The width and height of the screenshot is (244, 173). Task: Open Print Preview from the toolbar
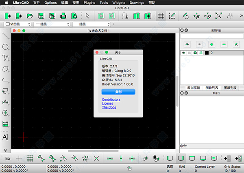point(74,16)
